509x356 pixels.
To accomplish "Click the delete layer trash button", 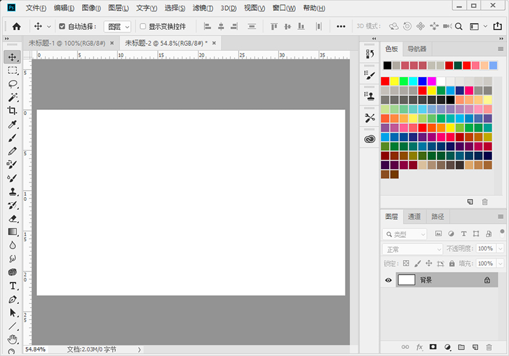I will (489, 347).
